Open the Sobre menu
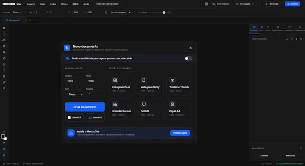The width and height of the screenshot is (305, 166). pyautogui.click(x=75, y=4)
